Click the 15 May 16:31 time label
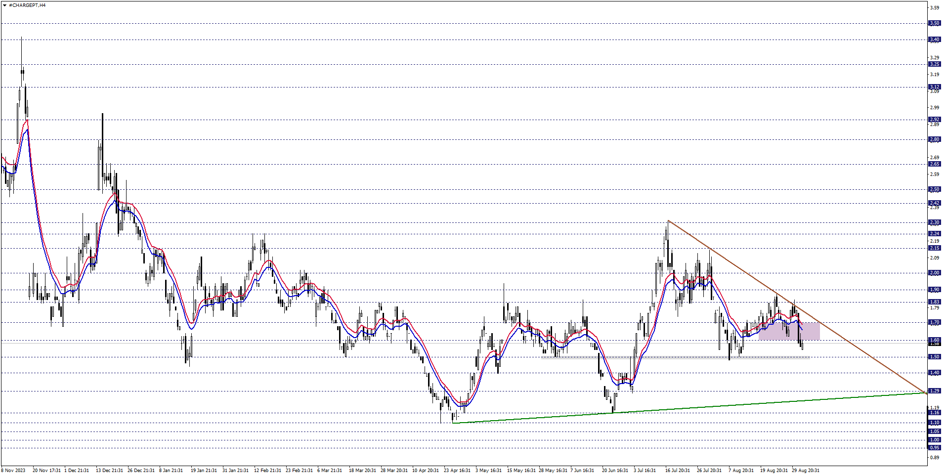The width and height of the screenshot is (947, 476). (x=521, y=471)
